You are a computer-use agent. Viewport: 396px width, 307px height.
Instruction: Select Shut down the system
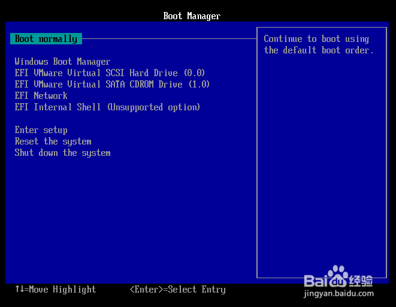62,153
